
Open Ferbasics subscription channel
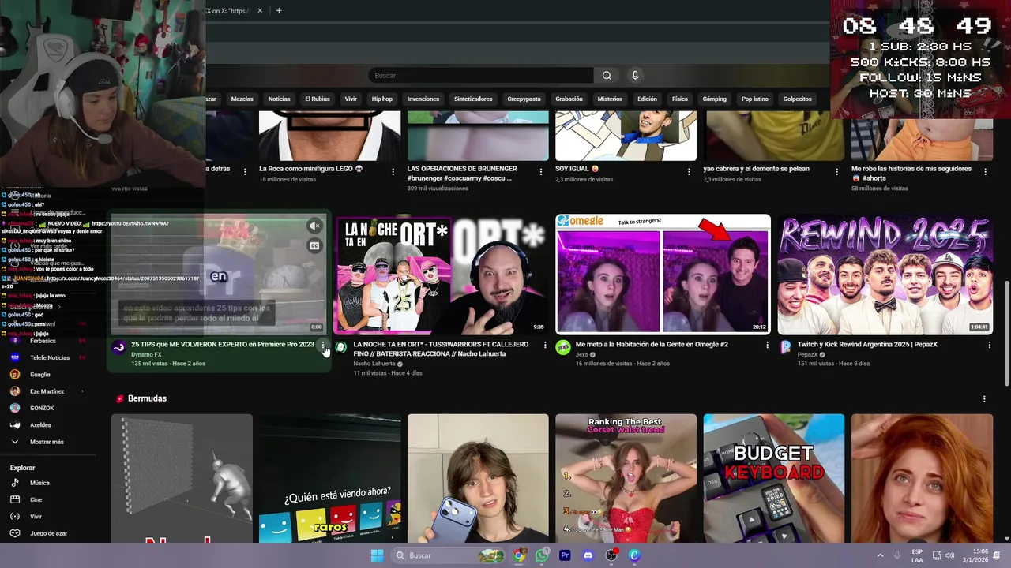(43, 341)
